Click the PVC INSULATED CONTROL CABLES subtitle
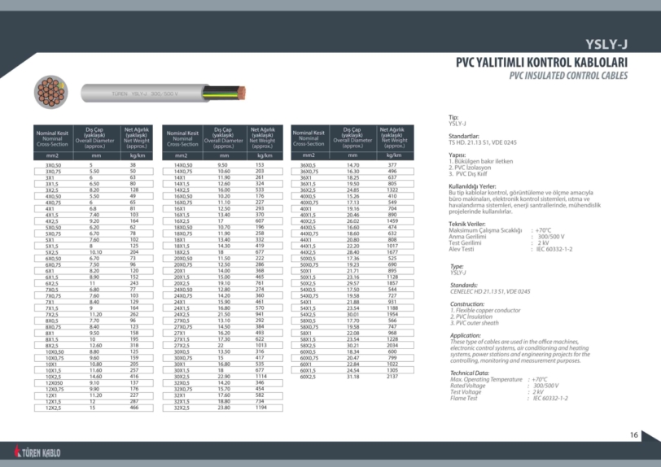Viewport: 661px width, 467px height. point(568,75)
